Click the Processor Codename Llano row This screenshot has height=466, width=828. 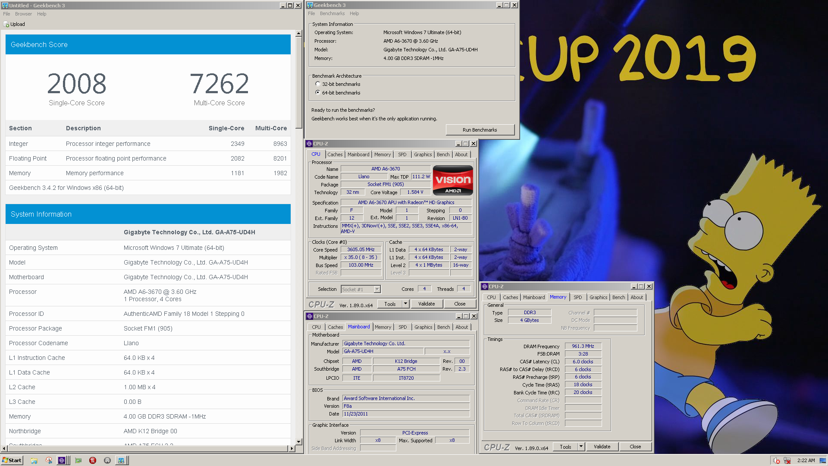pos(148,343)
